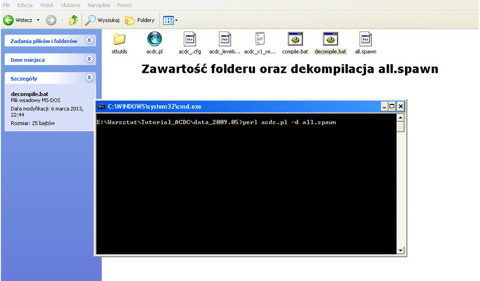Viewport: 480px width, 281px height.
Task: Select the decompile.bat batch file
Action: pos(331,39)
